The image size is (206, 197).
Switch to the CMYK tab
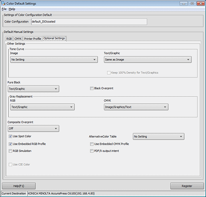pos(18,39)
